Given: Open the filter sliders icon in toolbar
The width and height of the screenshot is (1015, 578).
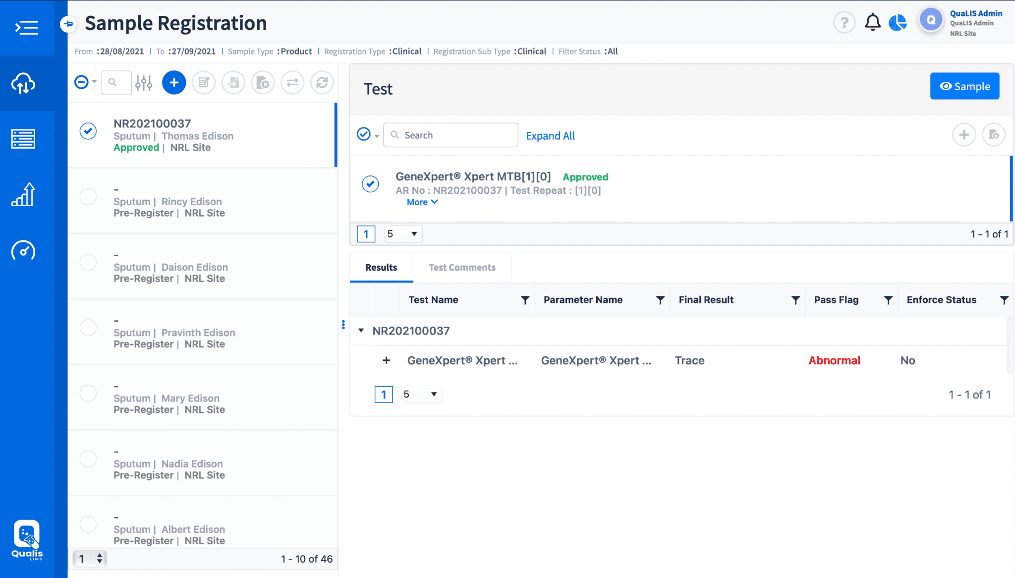Looking at the screenshot, I should coord(144,83).
